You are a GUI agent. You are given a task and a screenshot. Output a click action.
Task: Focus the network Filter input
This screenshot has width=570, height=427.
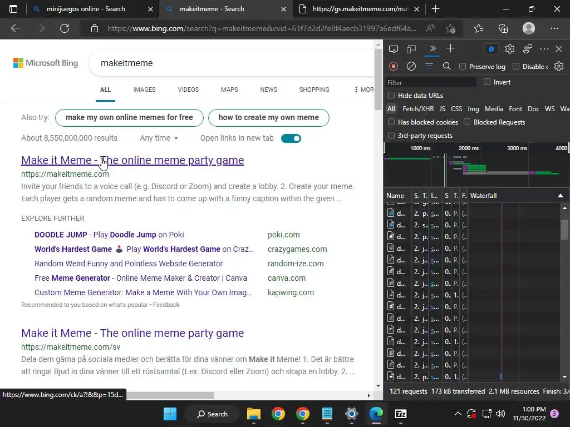431,82
